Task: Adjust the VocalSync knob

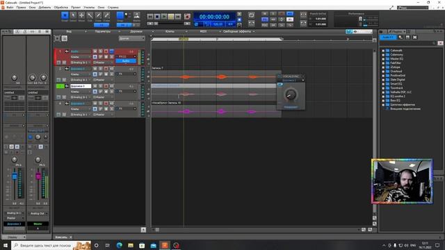Action: point(291,94)
